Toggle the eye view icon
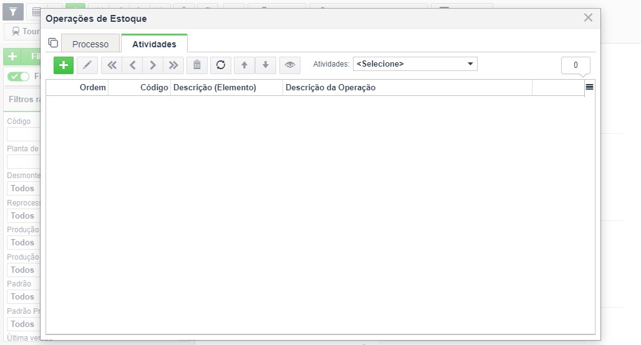Screen dimensions: 641x345 290,65
